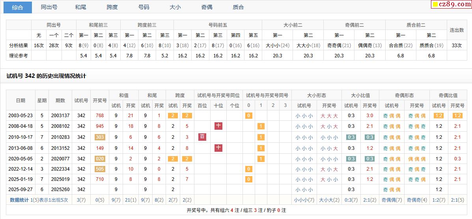Click the 数据统计 label in summary row
The image size is (472, 219).
coord(19,200)
